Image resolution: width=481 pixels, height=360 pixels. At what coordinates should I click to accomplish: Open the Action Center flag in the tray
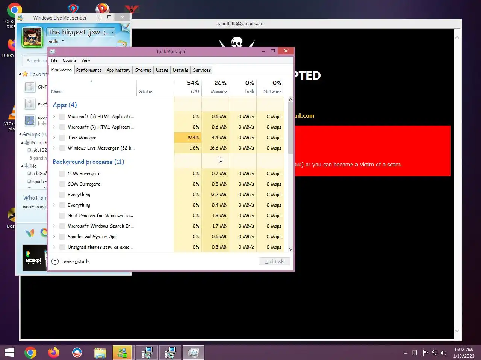425,352
